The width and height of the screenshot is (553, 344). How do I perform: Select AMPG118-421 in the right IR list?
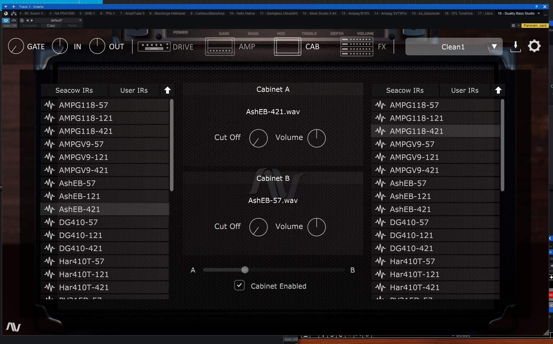[x=435, y=131]
